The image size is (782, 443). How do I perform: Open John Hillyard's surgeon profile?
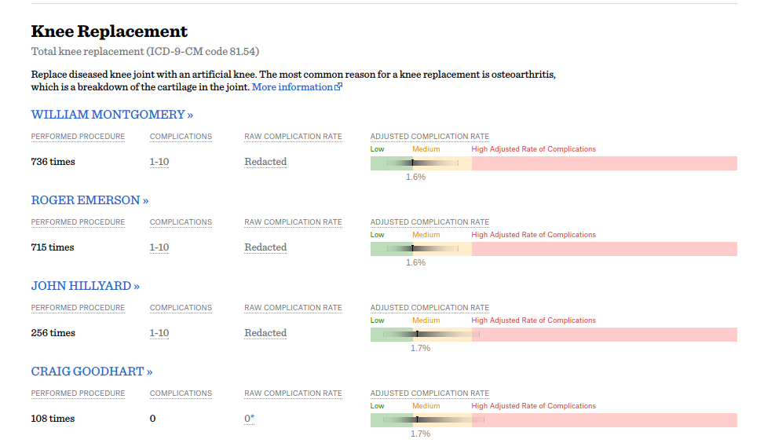click(85, 286)
